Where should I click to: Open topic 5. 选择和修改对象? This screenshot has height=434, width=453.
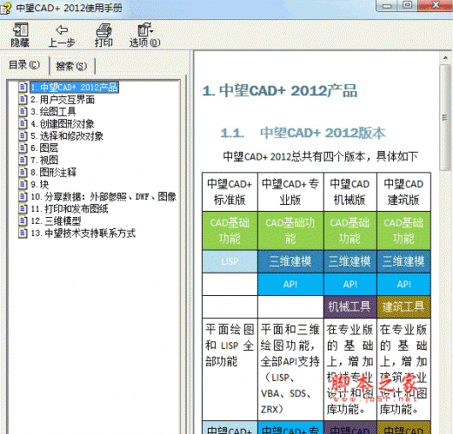(x=67, y=135)
